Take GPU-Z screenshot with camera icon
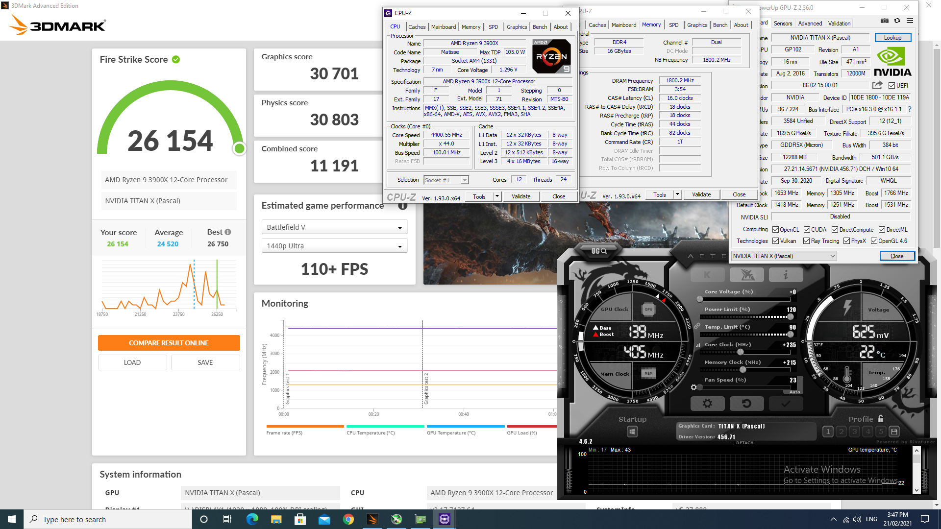The image size is (941, 529). pos(885,21)
